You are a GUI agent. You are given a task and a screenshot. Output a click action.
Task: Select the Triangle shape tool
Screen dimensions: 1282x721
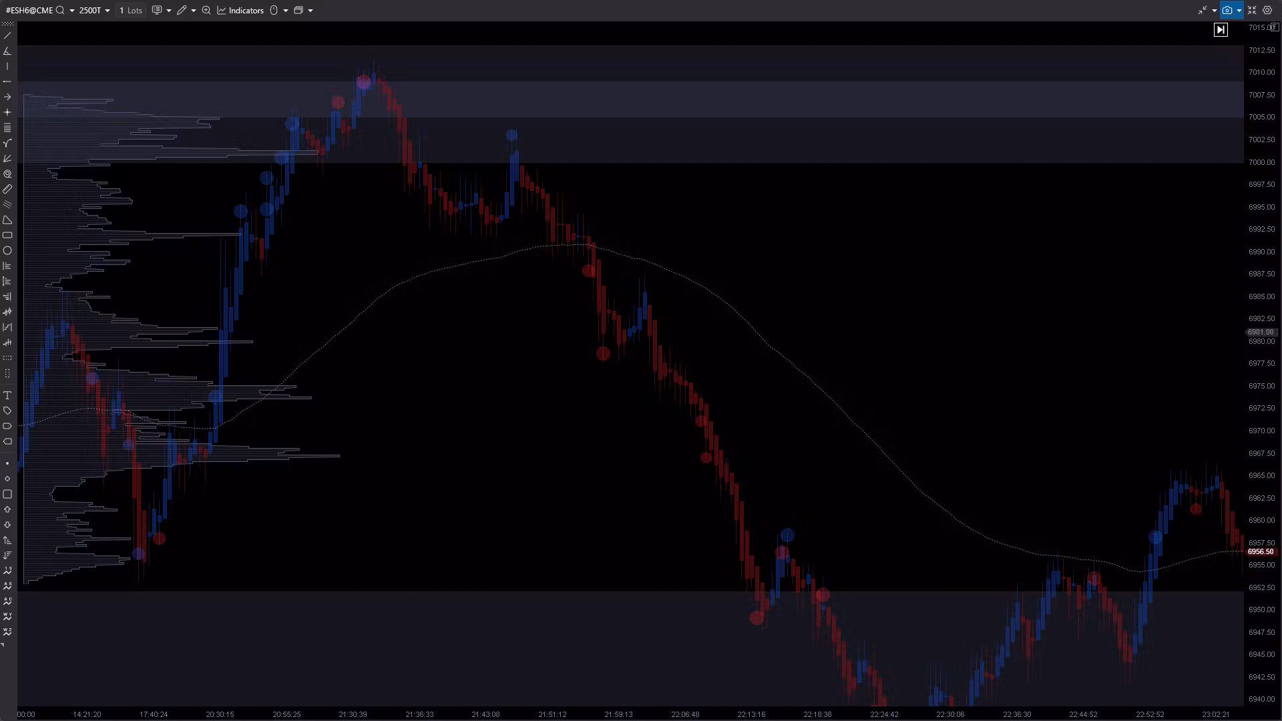click(x=7, y=220)
